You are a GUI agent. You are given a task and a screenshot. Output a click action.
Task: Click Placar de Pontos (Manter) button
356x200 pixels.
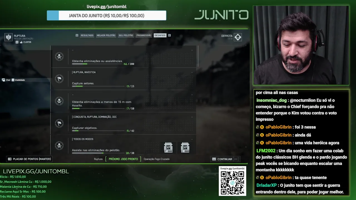tap(29, 159)
